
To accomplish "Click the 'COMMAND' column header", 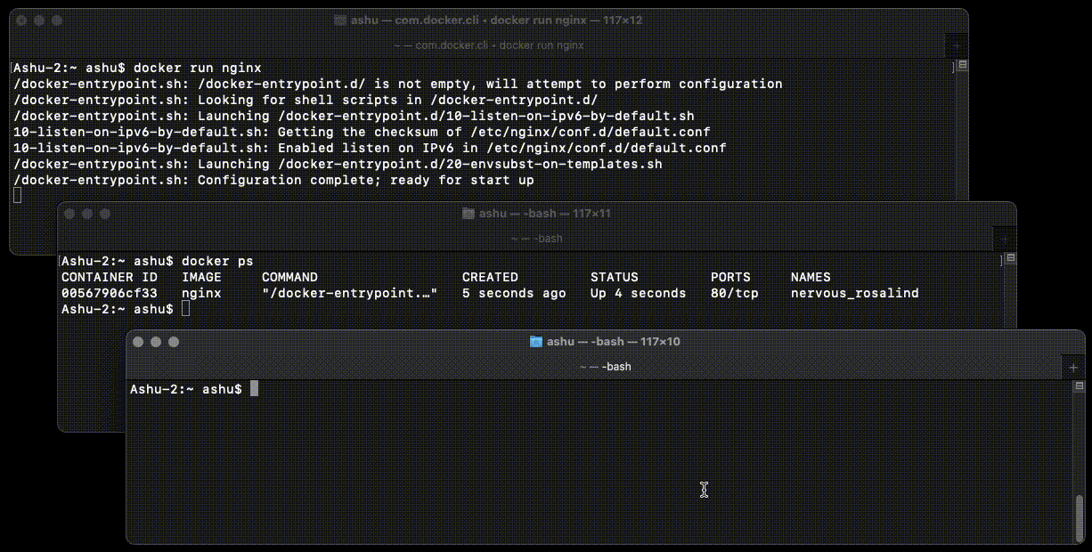I will 289,277.
